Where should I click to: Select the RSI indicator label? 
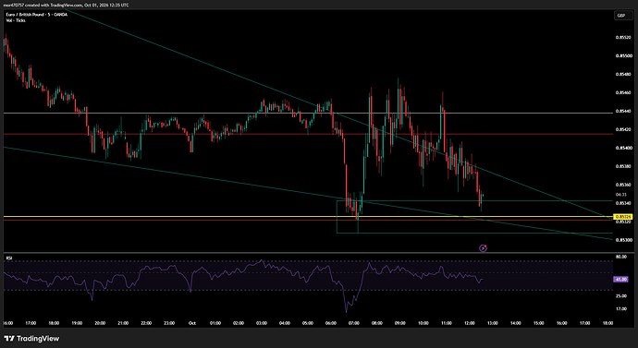point(8,258)
